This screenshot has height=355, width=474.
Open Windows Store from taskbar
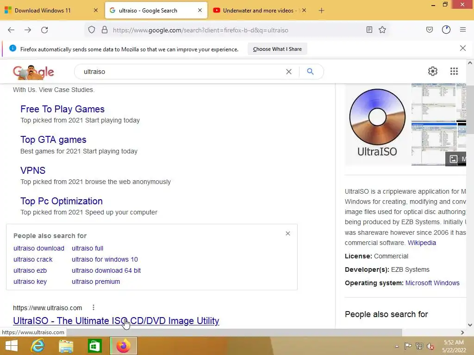click(94, 346)
